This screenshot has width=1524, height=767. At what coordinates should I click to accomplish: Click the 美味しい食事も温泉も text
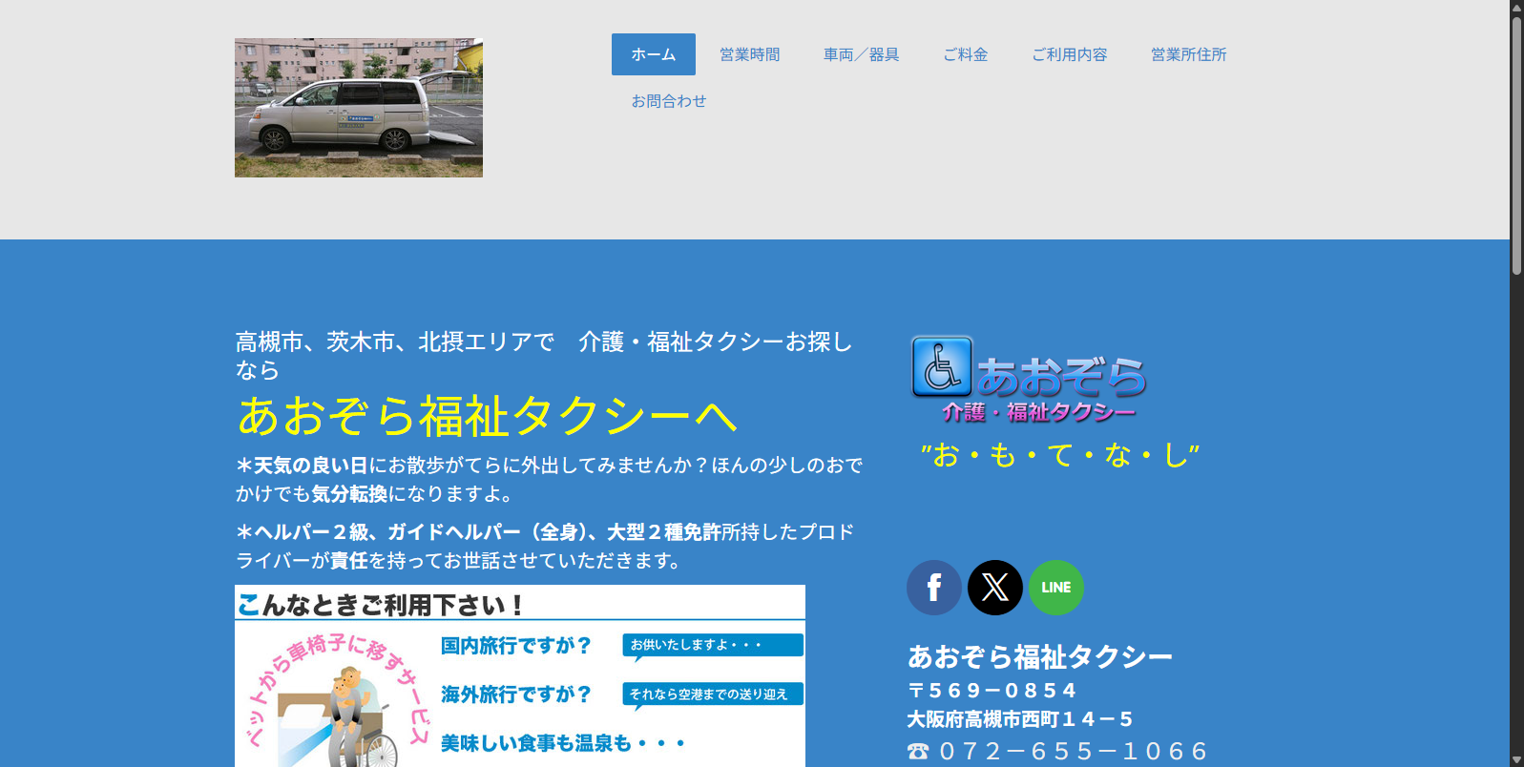563,743
